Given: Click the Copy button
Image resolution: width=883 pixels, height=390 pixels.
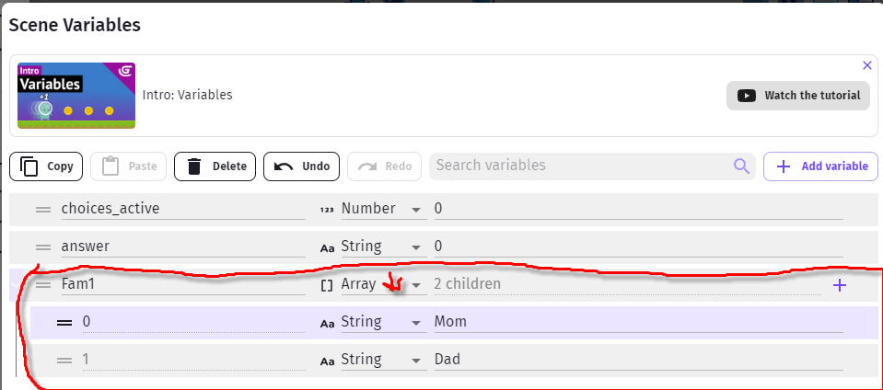Looking at the screenshot, I should coord(46,166).
